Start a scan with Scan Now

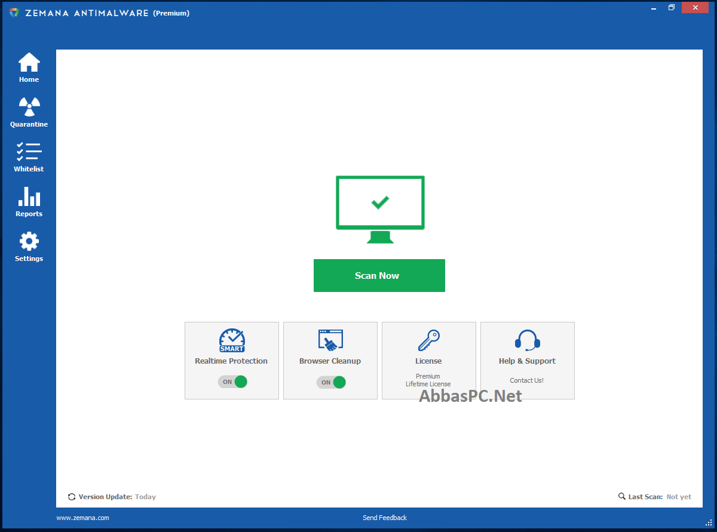(379, 275)
